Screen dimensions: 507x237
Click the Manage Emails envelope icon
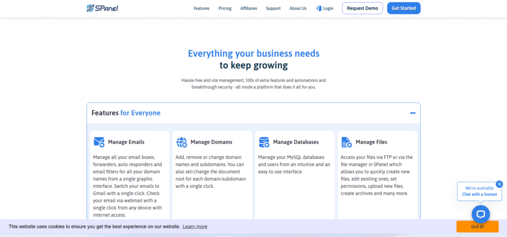click(x=99, y=142)
